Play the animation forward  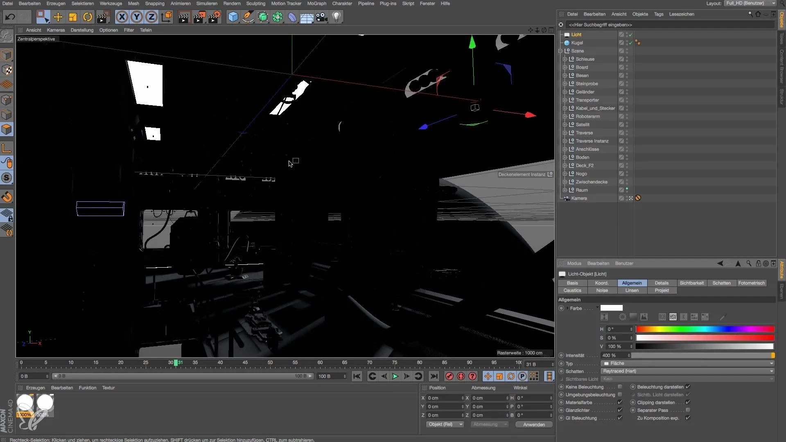click(x=395, y=376)
